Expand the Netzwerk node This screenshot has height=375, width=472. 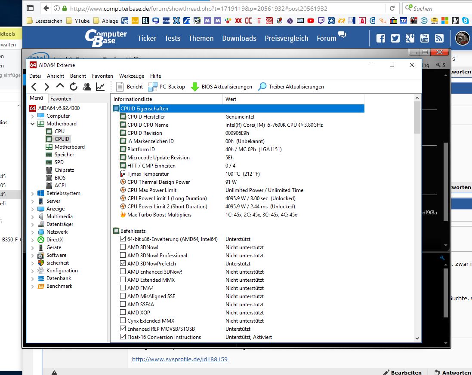pos(33,232)
